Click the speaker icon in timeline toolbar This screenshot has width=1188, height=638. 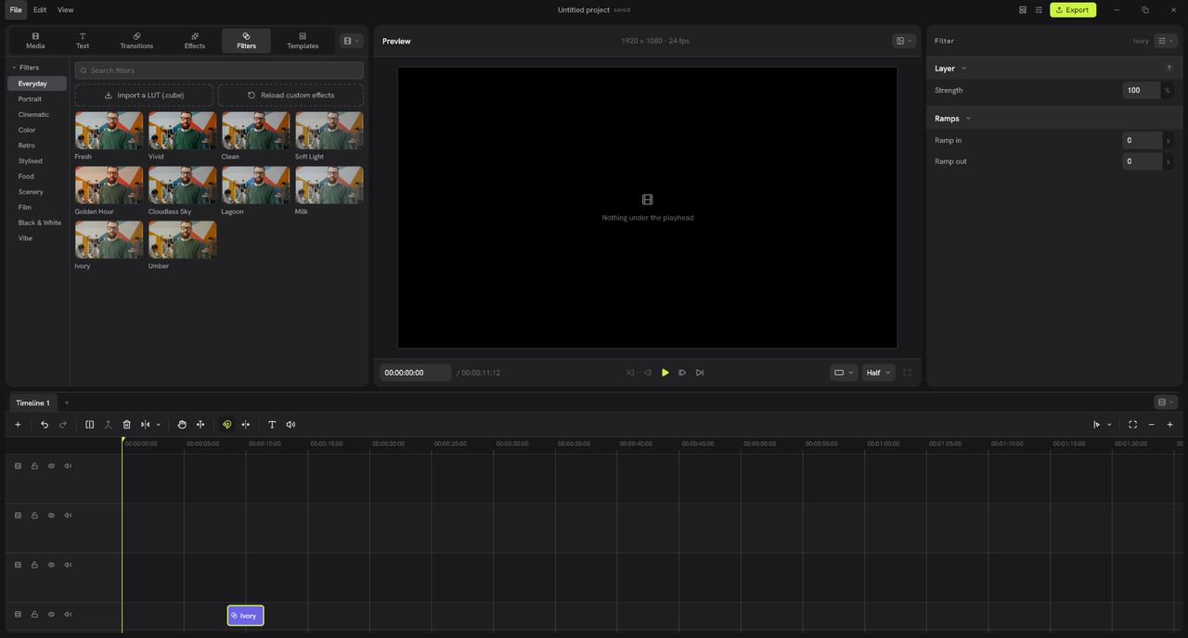tap(291, 425)
